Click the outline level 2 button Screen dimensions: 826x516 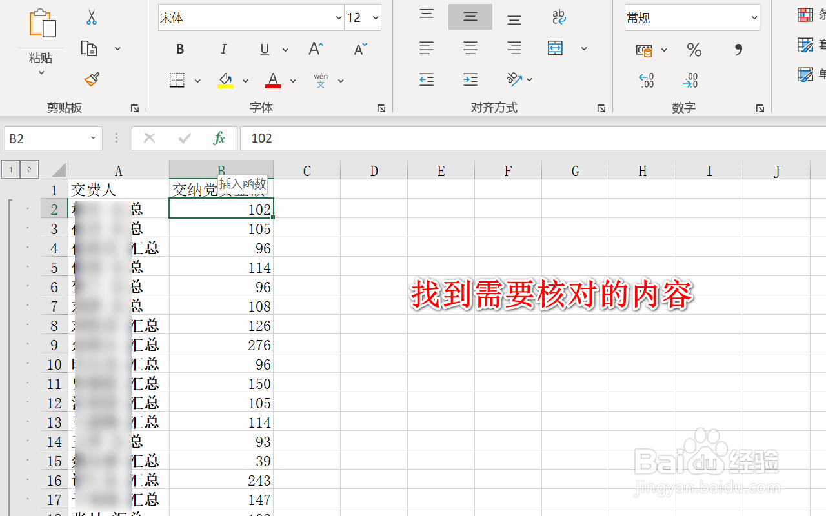click(x=29, y=169)
